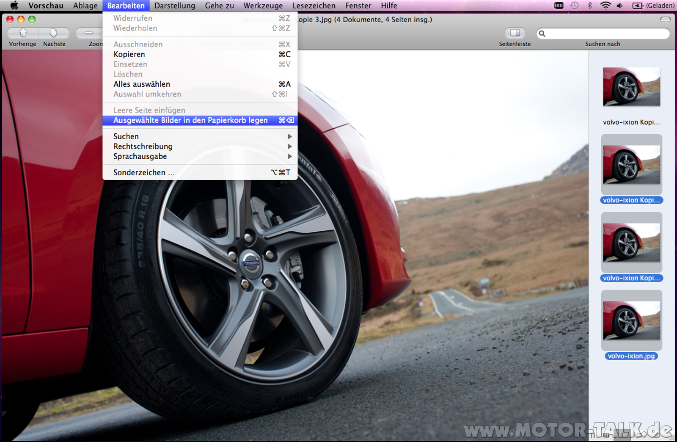Click the magnifier icon in search field
This screenshot has height=442, width=677.
542,33
